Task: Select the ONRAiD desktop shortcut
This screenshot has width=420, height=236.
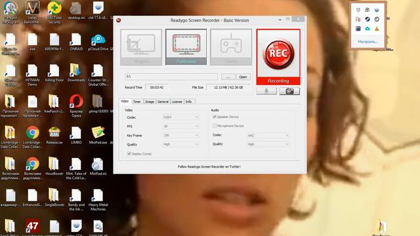Action: click(x=76, y=42)
